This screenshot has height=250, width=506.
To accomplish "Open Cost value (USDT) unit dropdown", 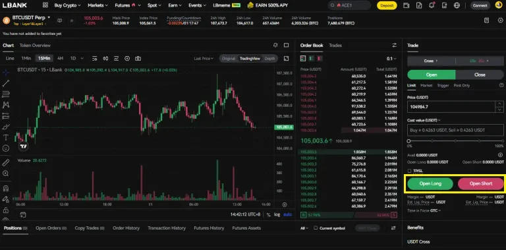I will tap(424, 120).
